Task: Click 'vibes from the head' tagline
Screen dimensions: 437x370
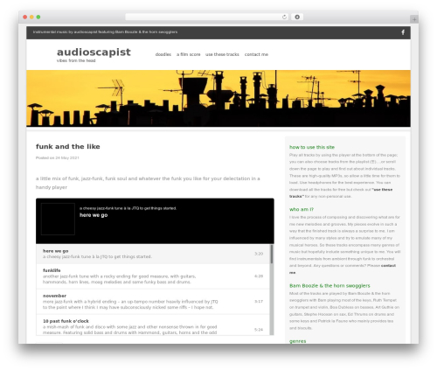Action: (76, 60)
